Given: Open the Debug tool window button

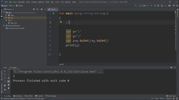Looking at the screenshot, I should coord(18,96).
